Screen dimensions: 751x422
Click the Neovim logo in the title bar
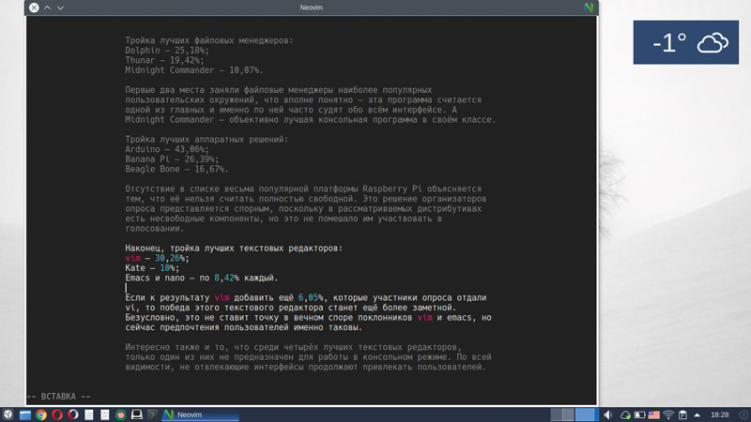pyautogui.click(x=589, y=8)
